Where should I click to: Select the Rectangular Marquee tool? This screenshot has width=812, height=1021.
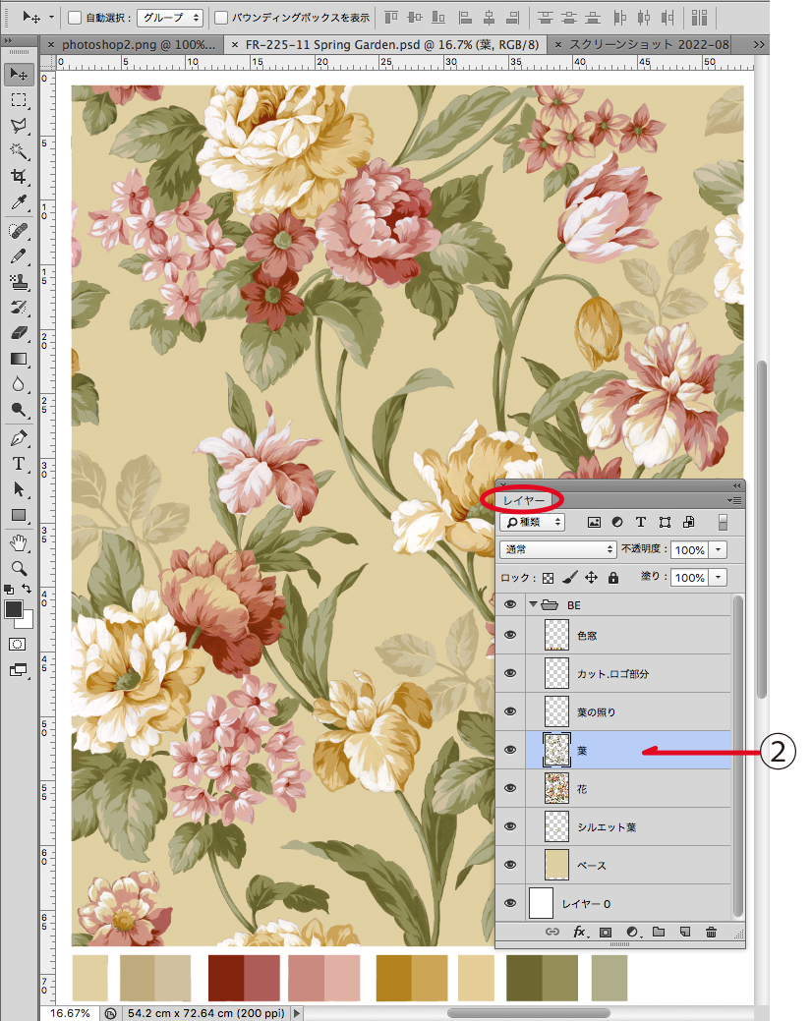coord(19,99)
